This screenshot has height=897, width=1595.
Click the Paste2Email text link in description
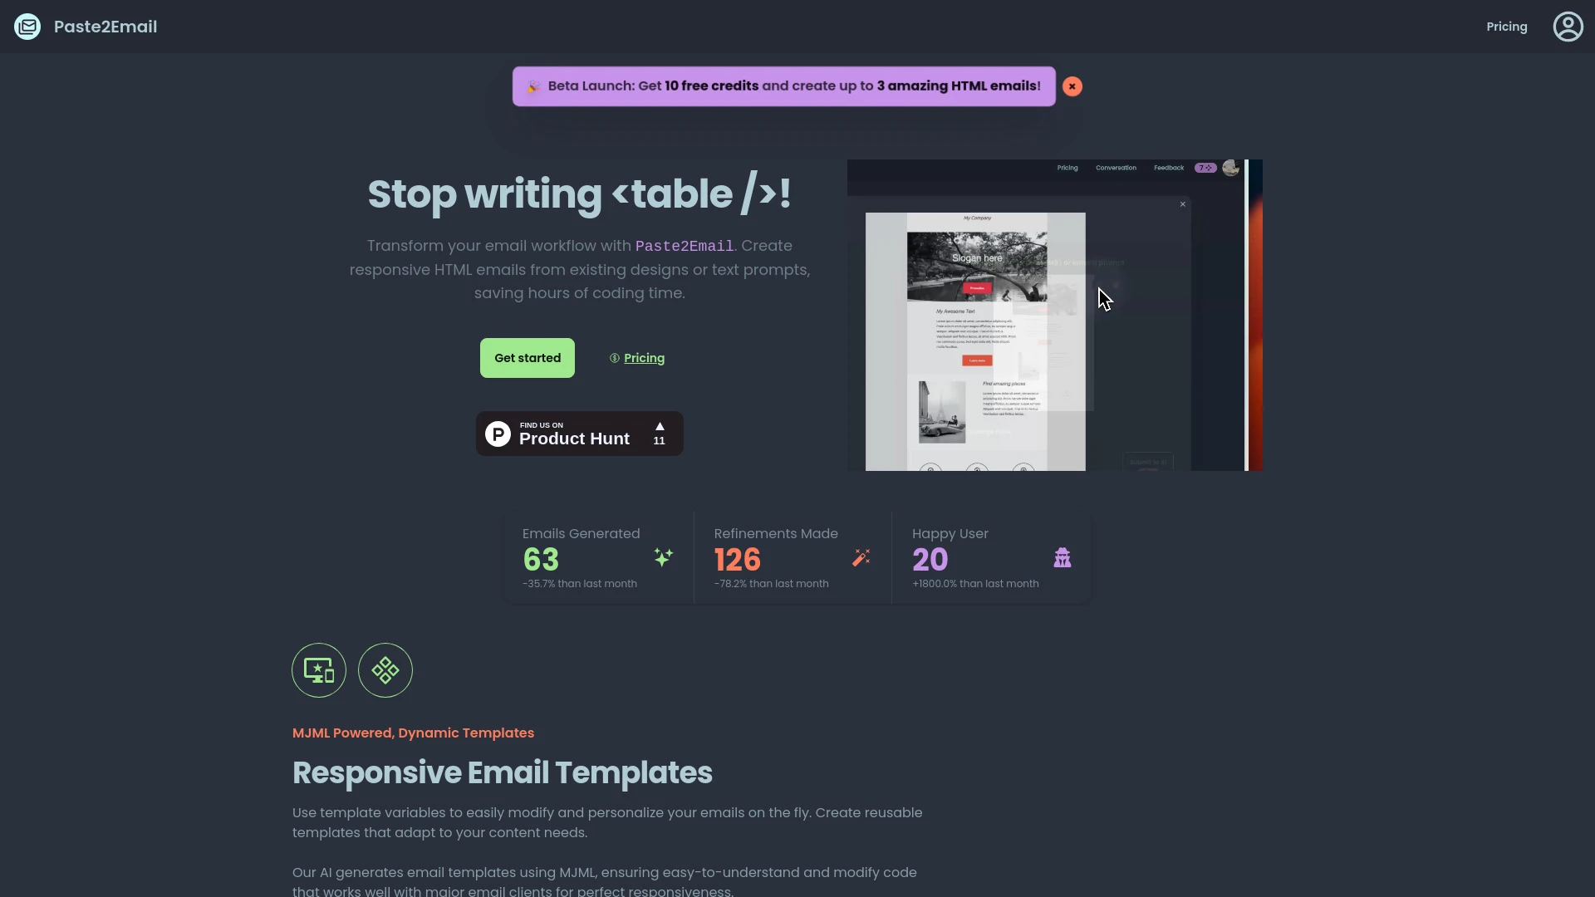coord(685,245)
